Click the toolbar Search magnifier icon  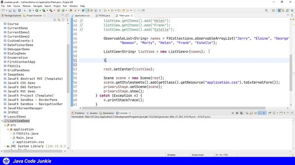tap(266, 11)
